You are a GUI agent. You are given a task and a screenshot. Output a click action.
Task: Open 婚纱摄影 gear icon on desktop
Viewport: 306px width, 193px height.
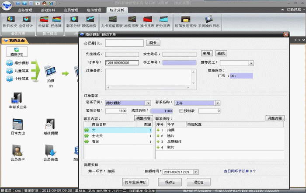10,63
